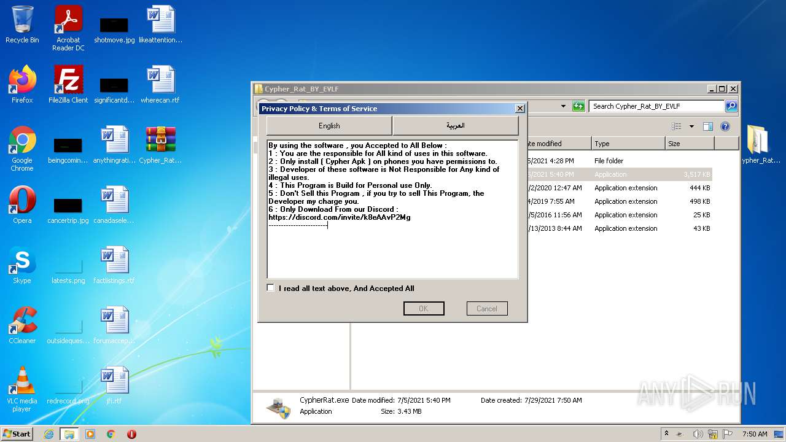Select the Cypher_Rat WinRAR archive icon

(160, 145)
